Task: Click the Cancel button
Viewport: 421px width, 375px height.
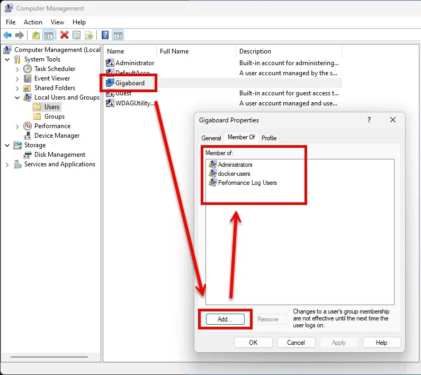Action: click(296, 343)
